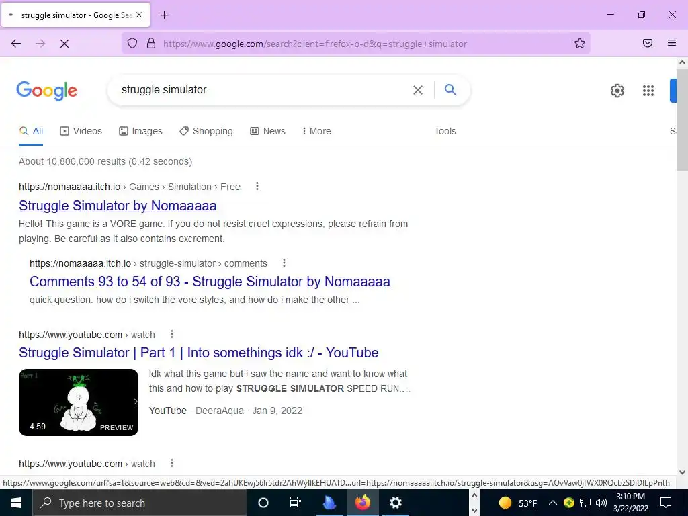Open the volume speaker tray icon
The image size is (688, 516).
coord(601,503)
